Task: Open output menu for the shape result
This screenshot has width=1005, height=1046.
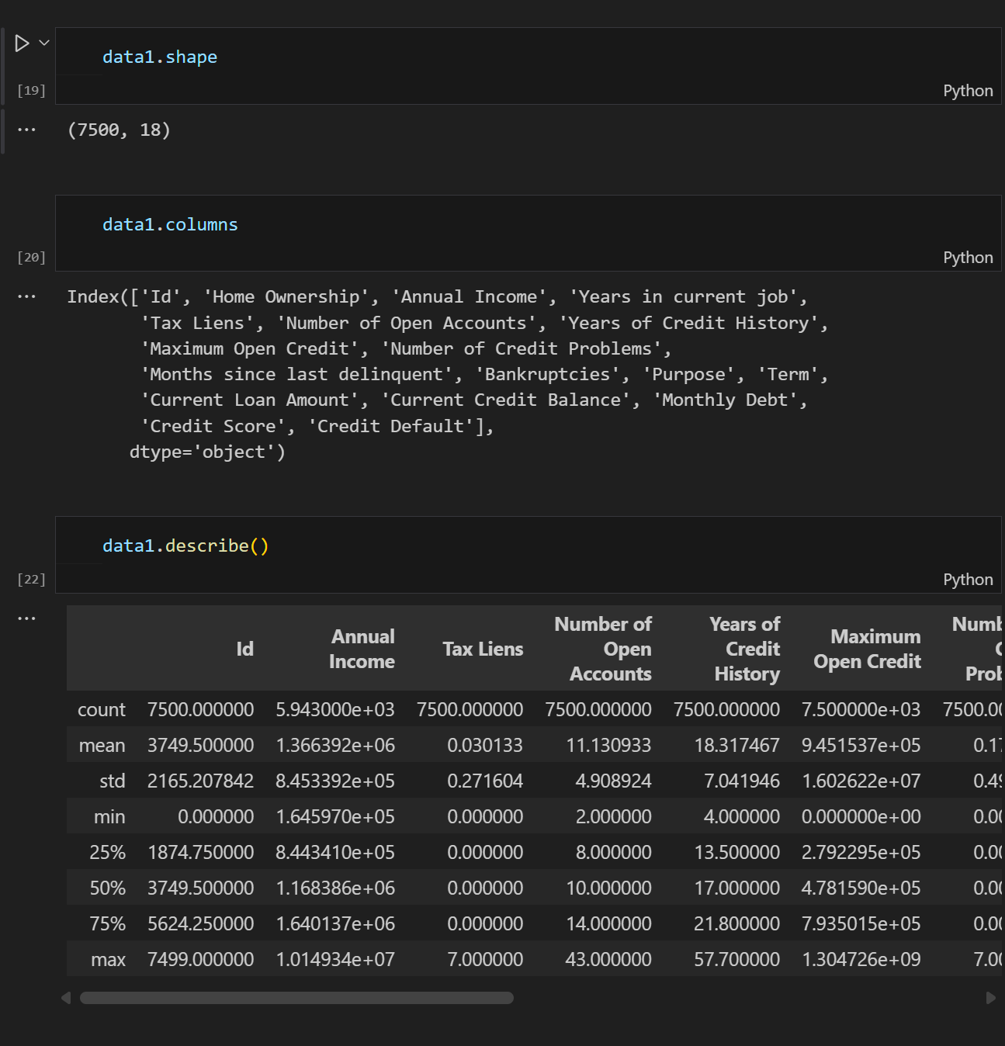Action: coord(26,130)
